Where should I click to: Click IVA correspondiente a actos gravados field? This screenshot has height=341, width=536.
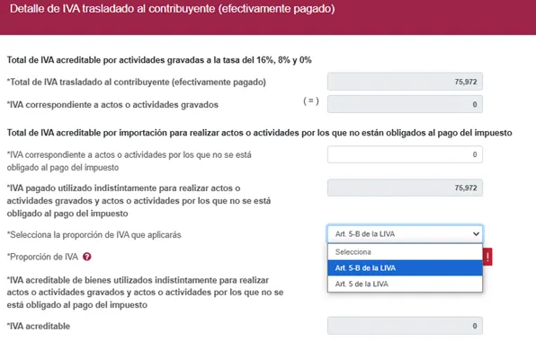405,104
